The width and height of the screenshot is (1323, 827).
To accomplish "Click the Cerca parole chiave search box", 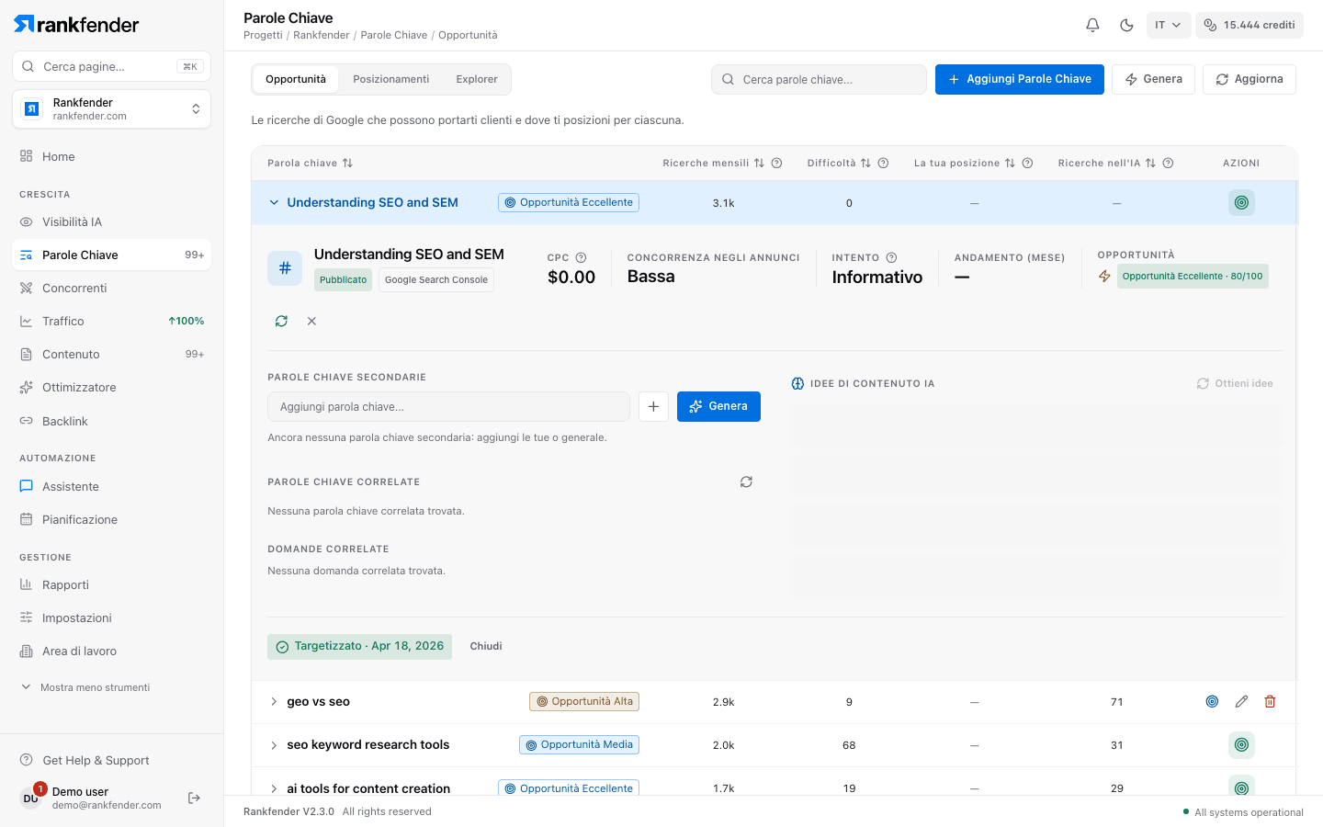I will pyautogui.click(x=819, y=79).
